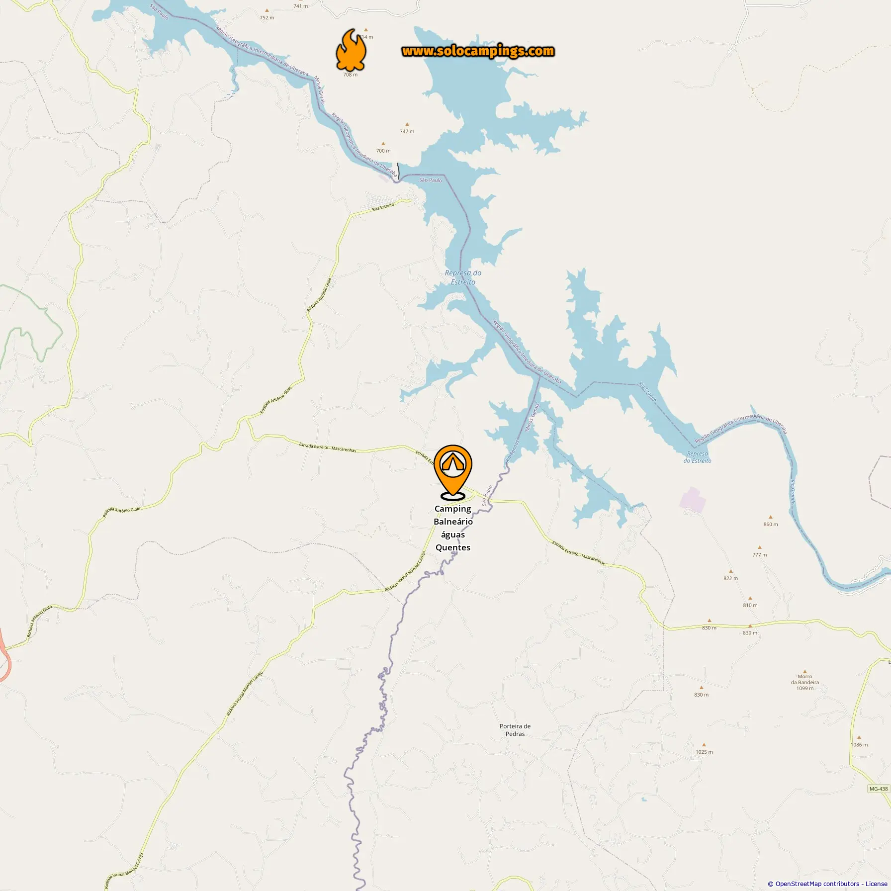The width and height of the screenshot is (891, 891).
Task: Click the 777 m peak triangle
Action: tap(759, 547)
